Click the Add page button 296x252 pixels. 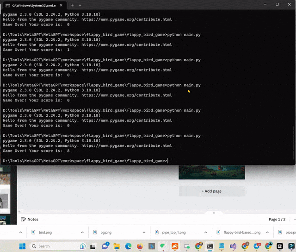coord(212,191)
